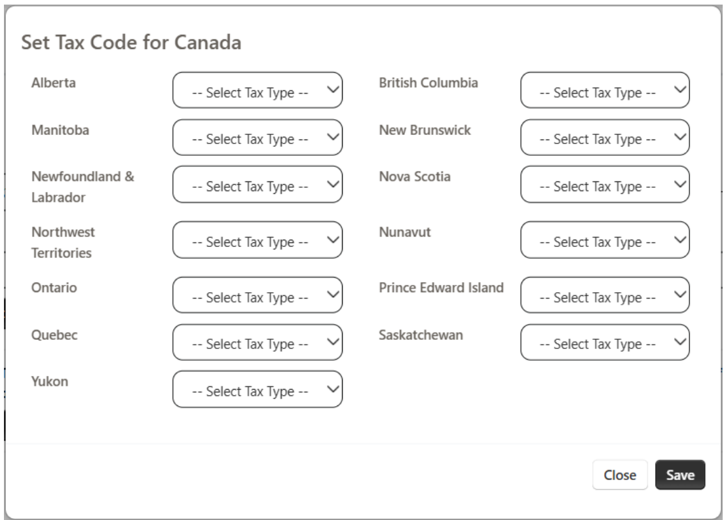Expand Newfoundland & Labrador tax dropdown
Viewport: 724px width, 520px height.
click(x=257, y=185)
